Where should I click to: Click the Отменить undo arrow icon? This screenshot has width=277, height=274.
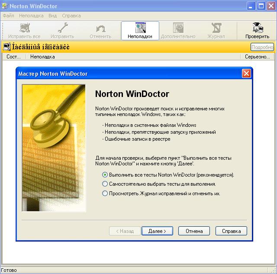(100, 29)
